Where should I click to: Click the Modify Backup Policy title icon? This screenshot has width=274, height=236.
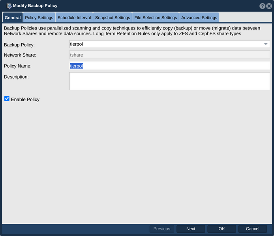[9, 6]
